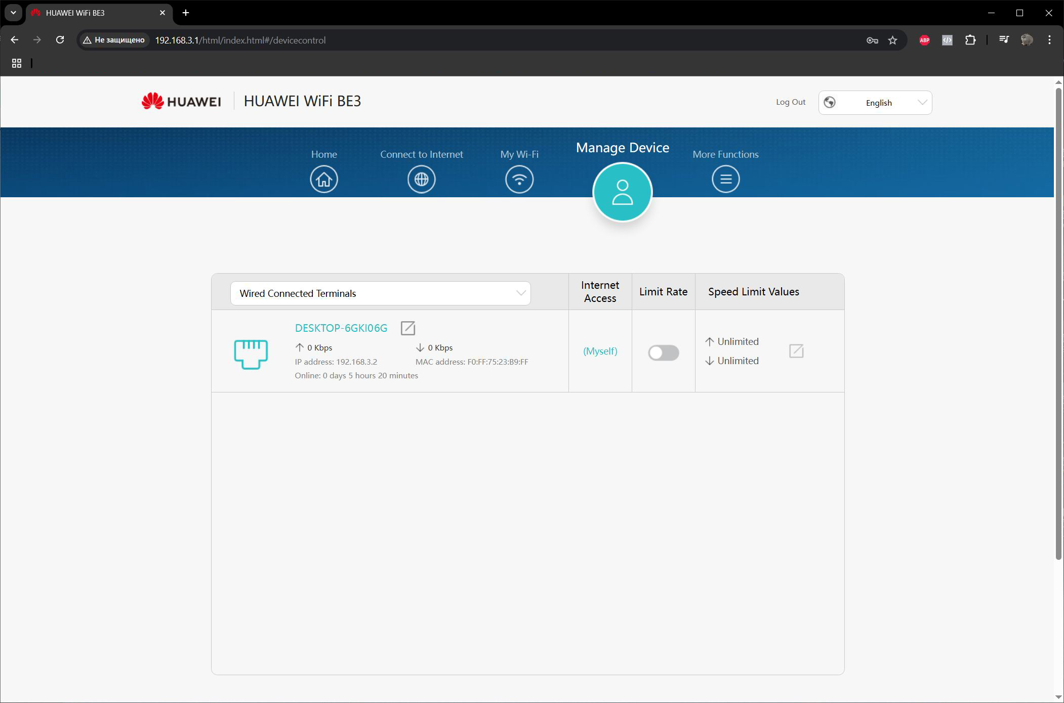Open the English language dropdown
The width and height of the screenshot is (1064, 703).
coord(875,103)
